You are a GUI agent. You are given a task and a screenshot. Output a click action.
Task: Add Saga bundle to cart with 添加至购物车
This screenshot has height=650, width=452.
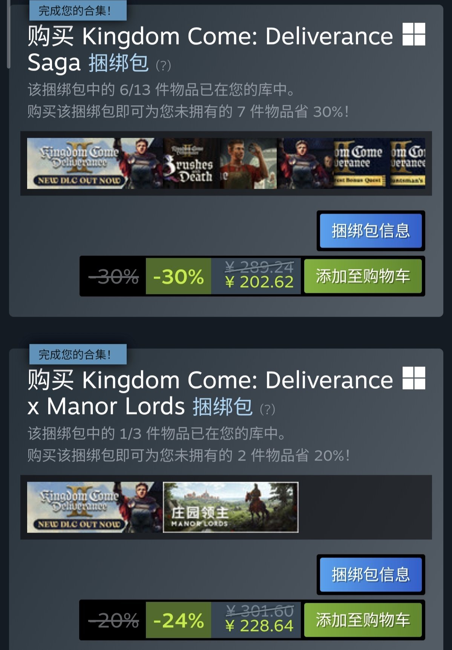tap(363, 276)
